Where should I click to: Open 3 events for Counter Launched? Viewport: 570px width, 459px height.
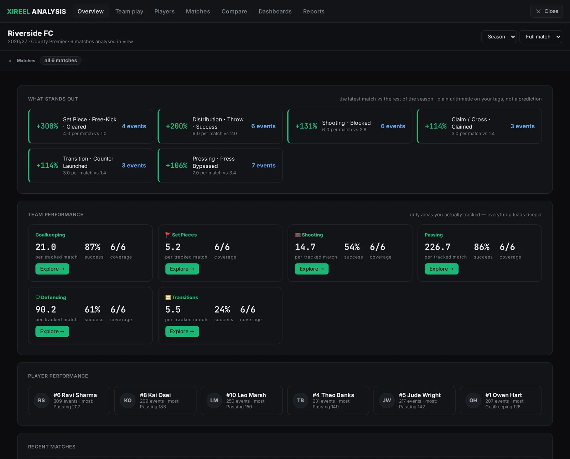[x=134, y=166]
